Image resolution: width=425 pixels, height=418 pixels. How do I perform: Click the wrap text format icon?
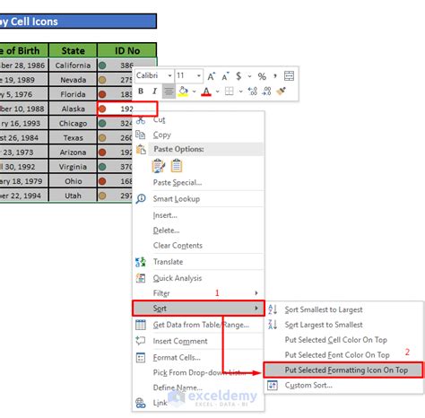pos(289,76)
